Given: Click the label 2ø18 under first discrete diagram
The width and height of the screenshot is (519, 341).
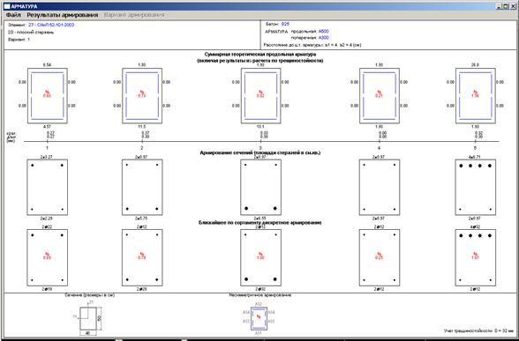Looking at the screenshot, I should click(48, 289).
